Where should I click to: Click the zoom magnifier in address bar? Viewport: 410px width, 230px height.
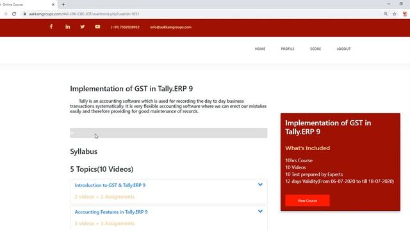coord(386,14)
